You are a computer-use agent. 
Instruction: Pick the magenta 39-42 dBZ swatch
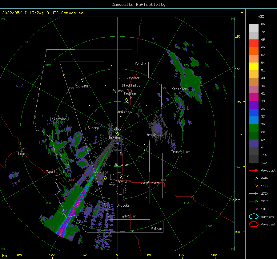pyautogui.click(x=254, y=97)
